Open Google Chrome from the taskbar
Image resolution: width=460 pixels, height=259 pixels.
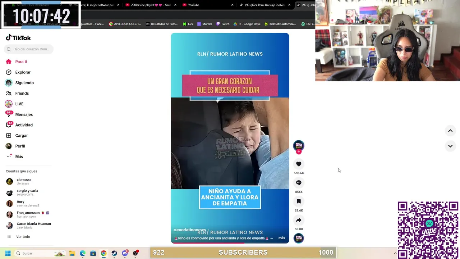[x=103, y=253]
